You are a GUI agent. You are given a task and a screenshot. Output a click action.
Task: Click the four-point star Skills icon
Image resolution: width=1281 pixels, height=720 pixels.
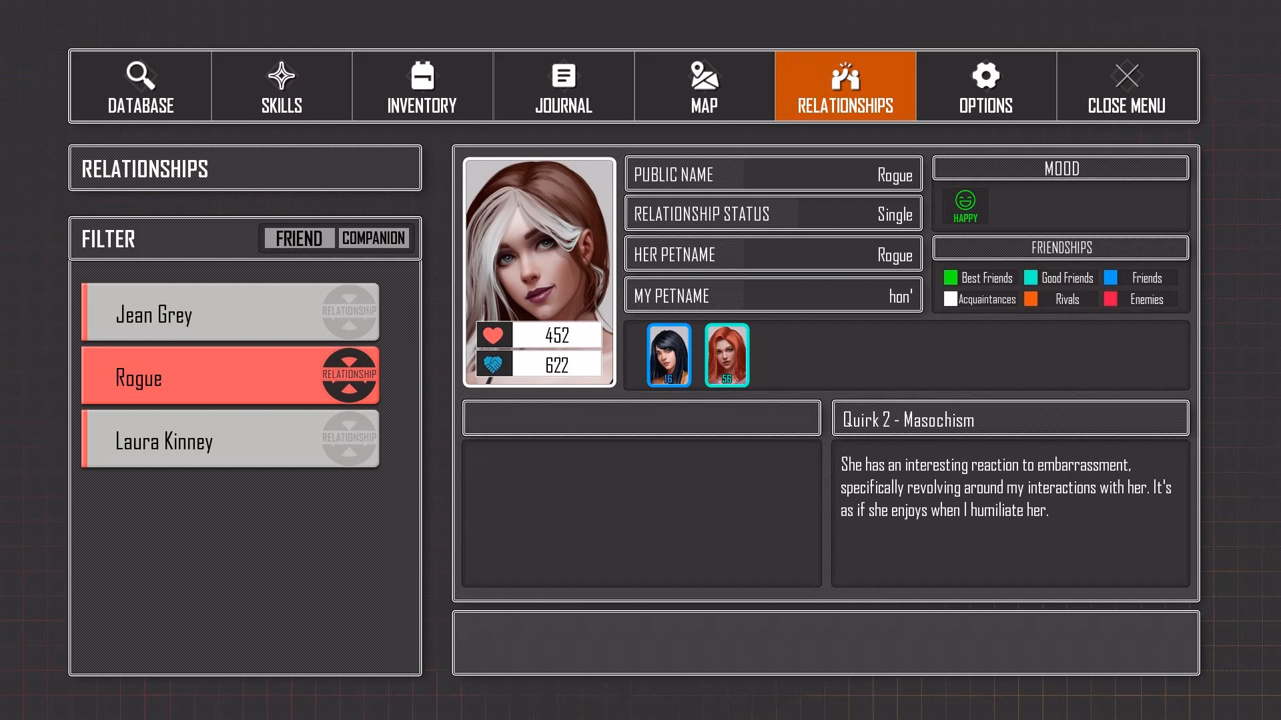(x=282, y=75)
